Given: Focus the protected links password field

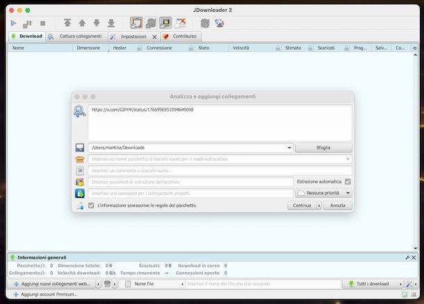Looking at the screenshot, I should (190, 194).
